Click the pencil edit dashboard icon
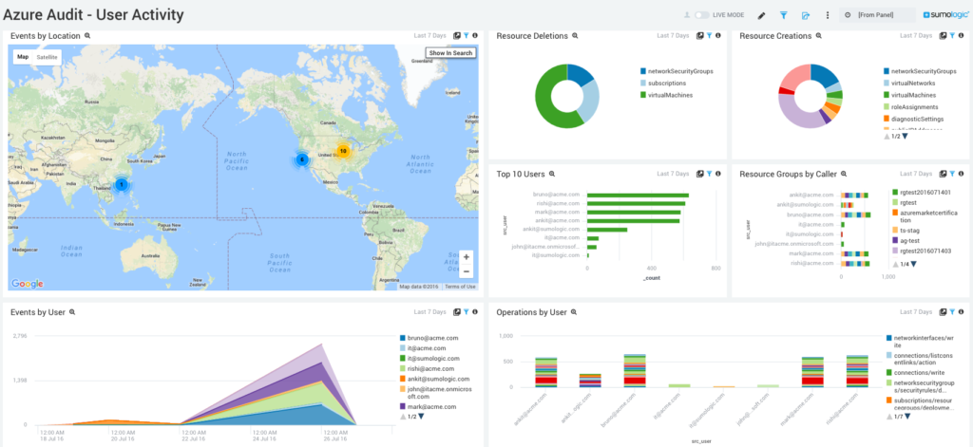This screenshot has width=973, height=447. tap(762, 15)
